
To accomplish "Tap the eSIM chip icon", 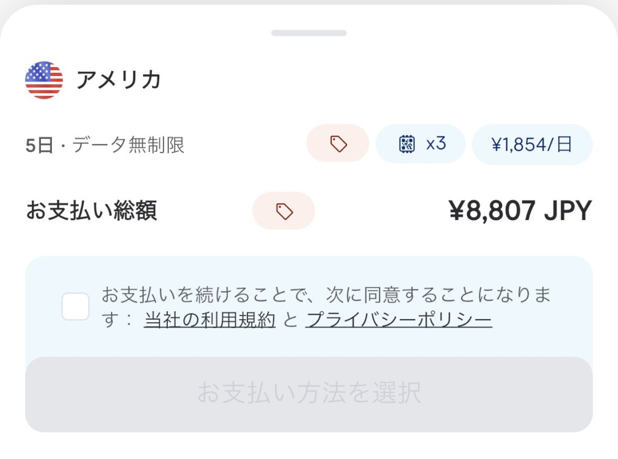I will pos(407,144).
